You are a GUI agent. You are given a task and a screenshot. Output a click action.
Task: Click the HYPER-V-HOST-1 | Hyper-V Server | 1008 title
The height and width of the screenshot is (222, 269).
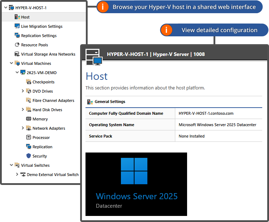156,54
